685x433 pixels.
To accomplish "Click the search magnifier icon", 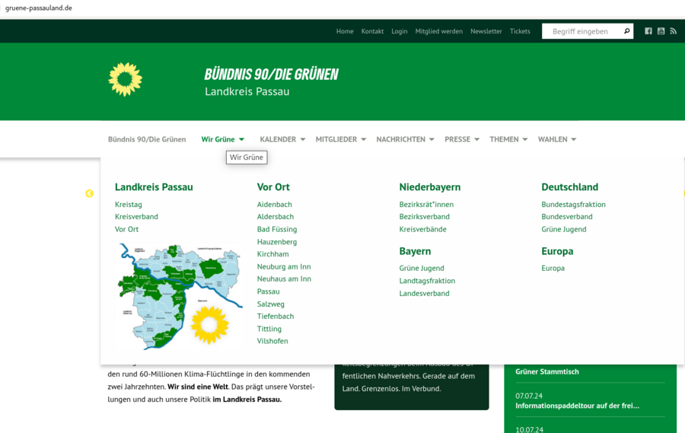I will (x=626, y=31).
